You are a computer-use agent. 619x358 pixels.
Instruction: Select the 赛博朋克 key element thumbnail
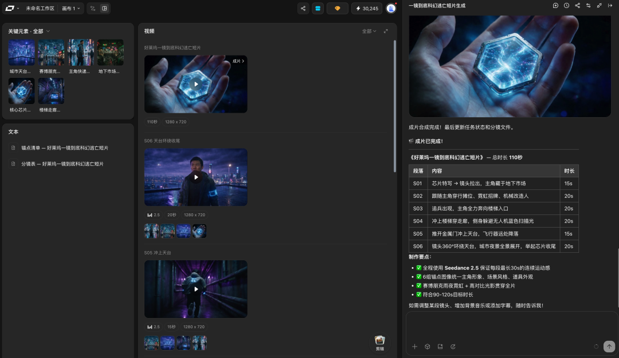pos(51,53)
